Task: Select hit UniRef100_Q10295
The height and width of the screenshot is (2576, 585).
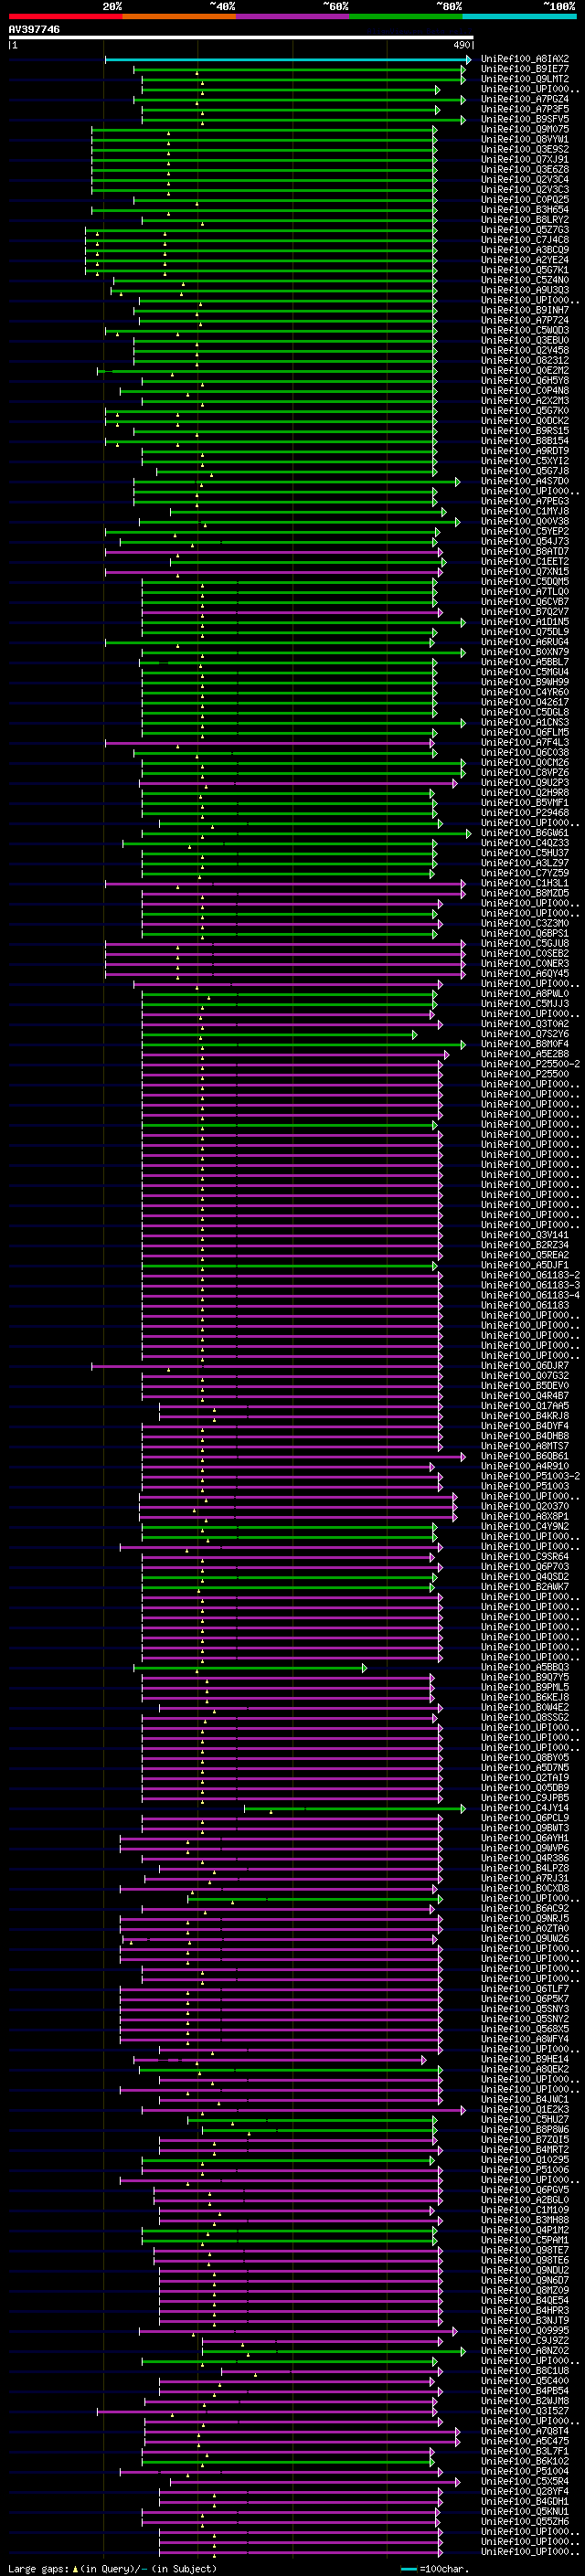Action: tap(525, 2160)
